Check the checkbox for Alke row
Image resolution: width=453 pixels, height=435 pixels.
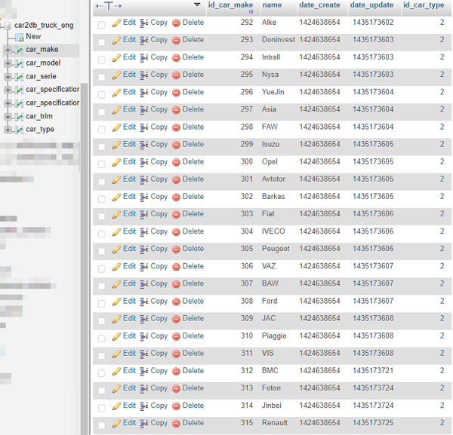click(102, 25)
